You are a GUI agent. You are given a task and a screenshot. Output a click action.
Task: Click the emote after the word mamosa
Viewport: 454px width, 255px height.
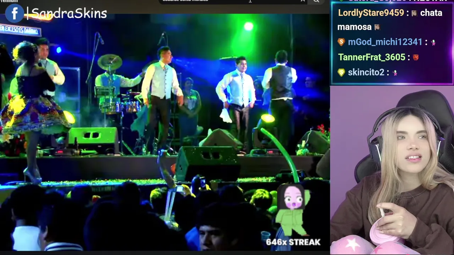tap(377, 27)
